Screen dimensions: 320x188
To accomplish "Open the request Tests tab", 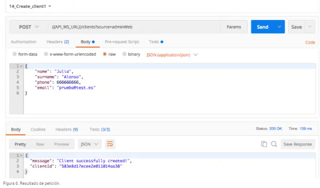I will click(x=156, y=42).
